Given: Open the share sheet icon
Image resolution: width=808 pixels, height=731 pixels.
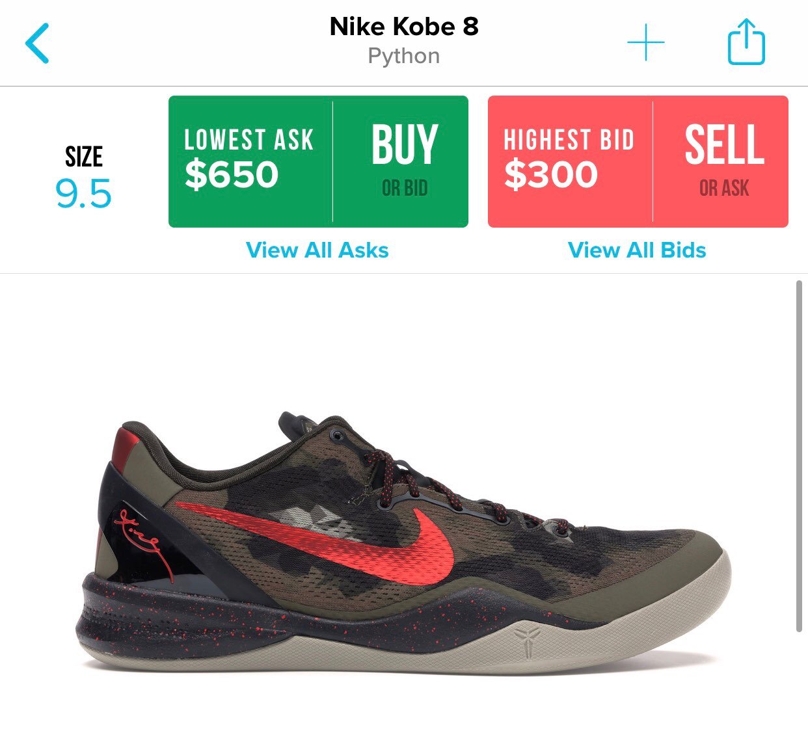Looking at the screenshot, I should [746, 42].
